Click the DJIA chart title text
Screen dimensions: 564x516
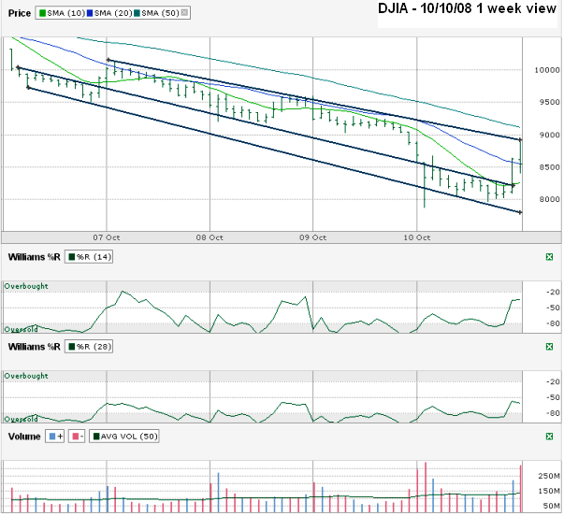pyautogui.click(x=467, y=8)
